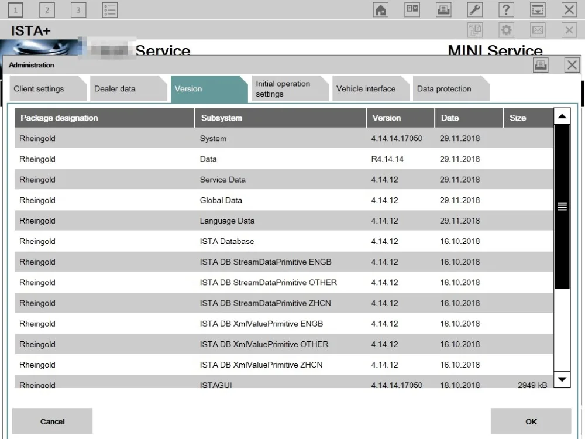This screenshot has height=439, width=585.
Task: Click the scroll up arrow of version list
Action: [562, 116]
